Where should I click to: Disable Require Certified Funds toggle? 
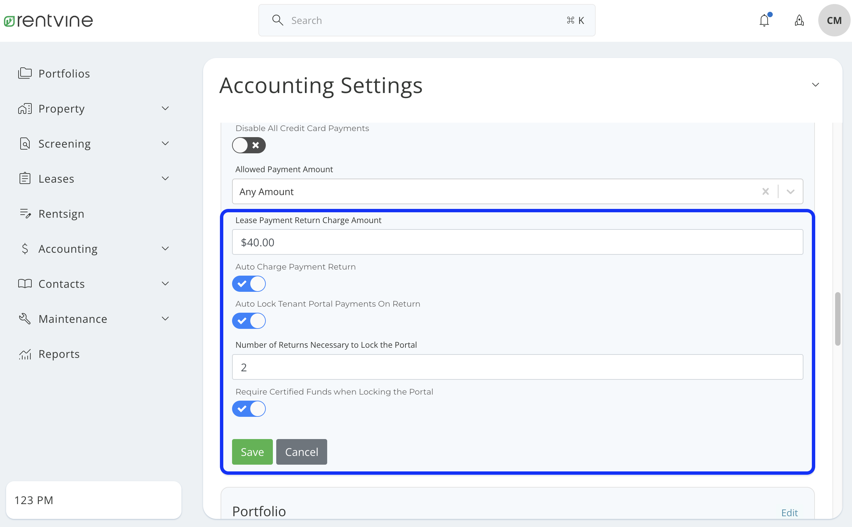(249, 408)
